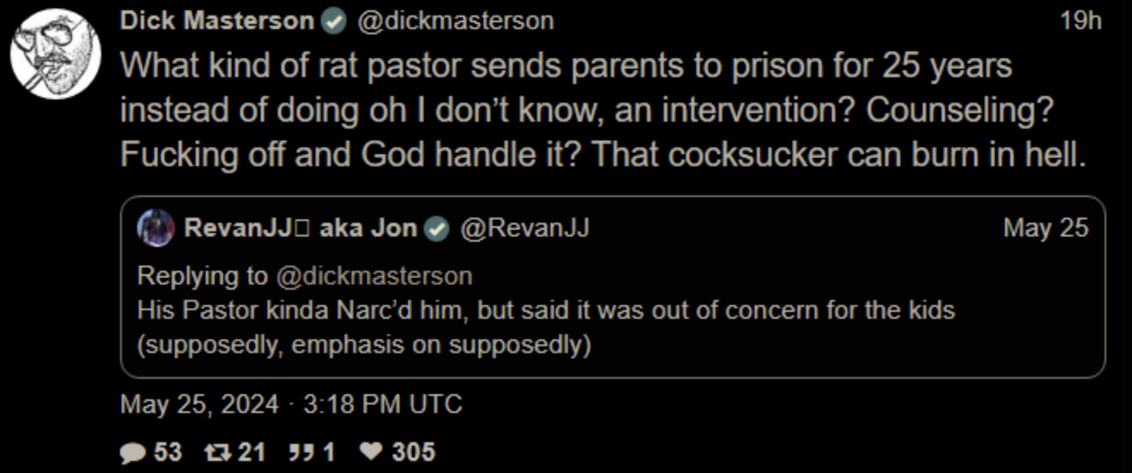
Task: Open the @RevanJJ handle link
Action: pos(524,228)
